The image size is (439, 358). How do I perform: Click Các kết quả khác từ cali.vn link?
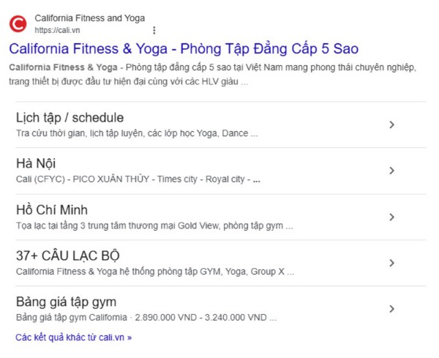pos(73,338)
